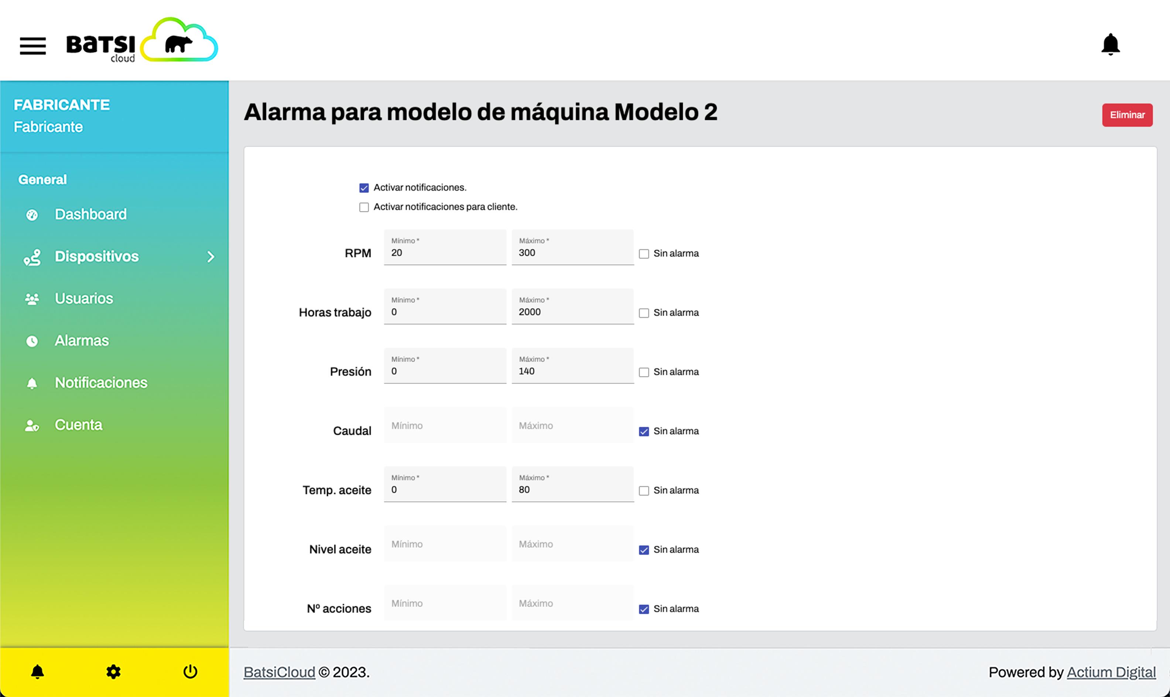The height and width of the screenshot is (697, 1170).
Task: Click the Alarmas clock icon
Action: click(32, 340)
